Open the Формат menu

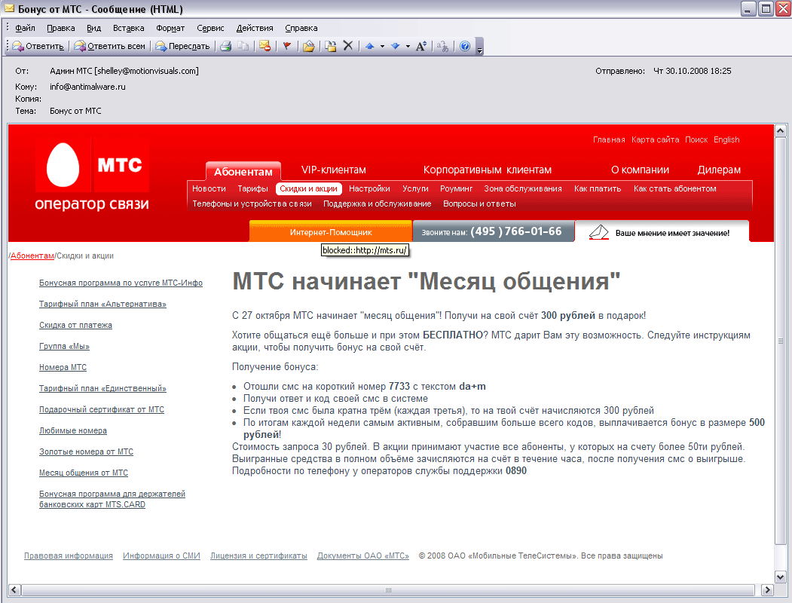pyautogui.click(x=170, y=28)
